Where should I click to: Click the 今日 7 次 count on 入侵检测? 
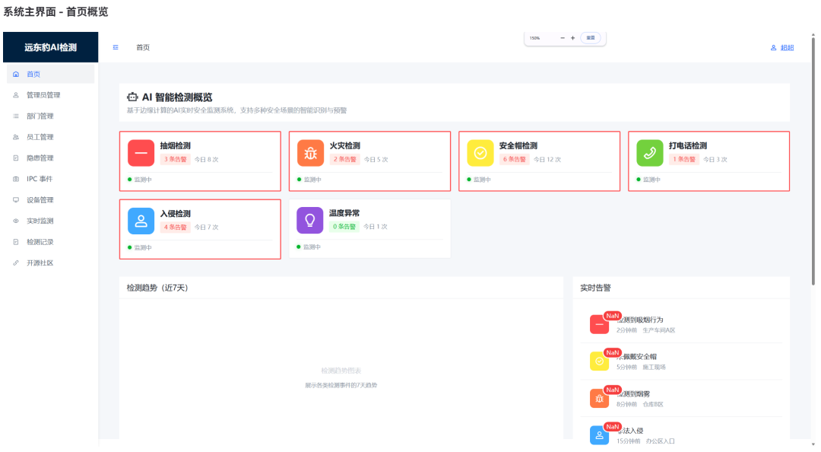pyautogui.click(x=206, y=227)
